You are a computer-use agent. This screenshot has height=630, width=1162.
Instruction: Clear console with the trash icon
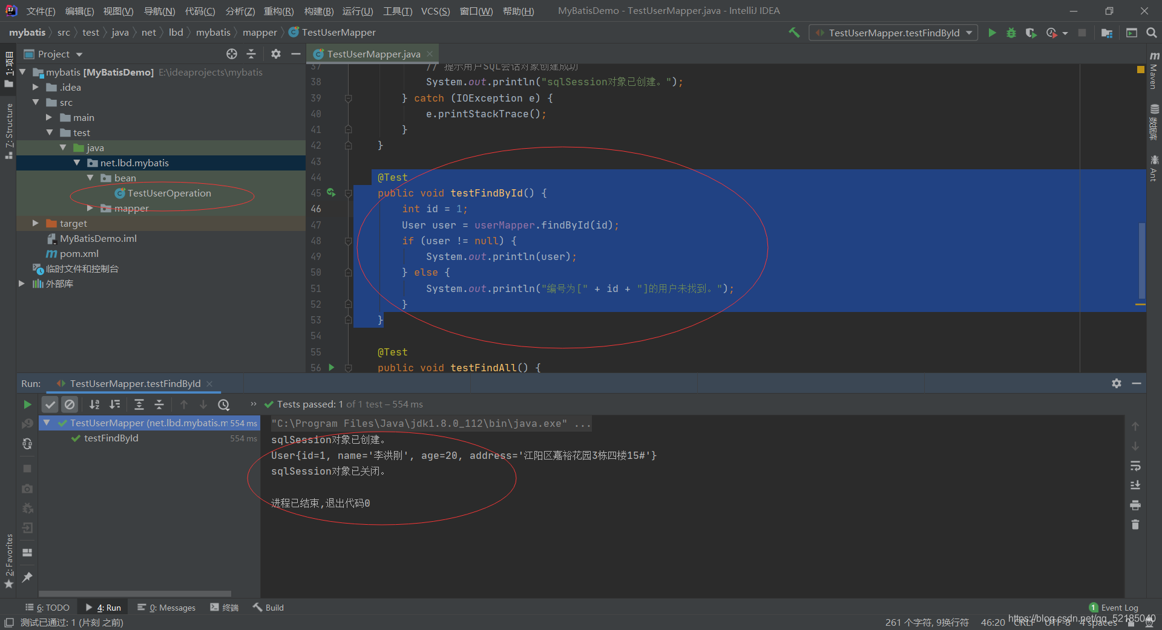[x=1135, y=524]
